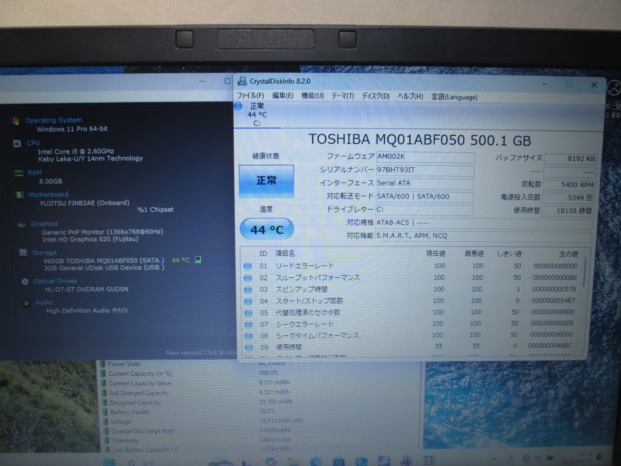Click the Audio speaker icon
621x466 pixels.
26,303
